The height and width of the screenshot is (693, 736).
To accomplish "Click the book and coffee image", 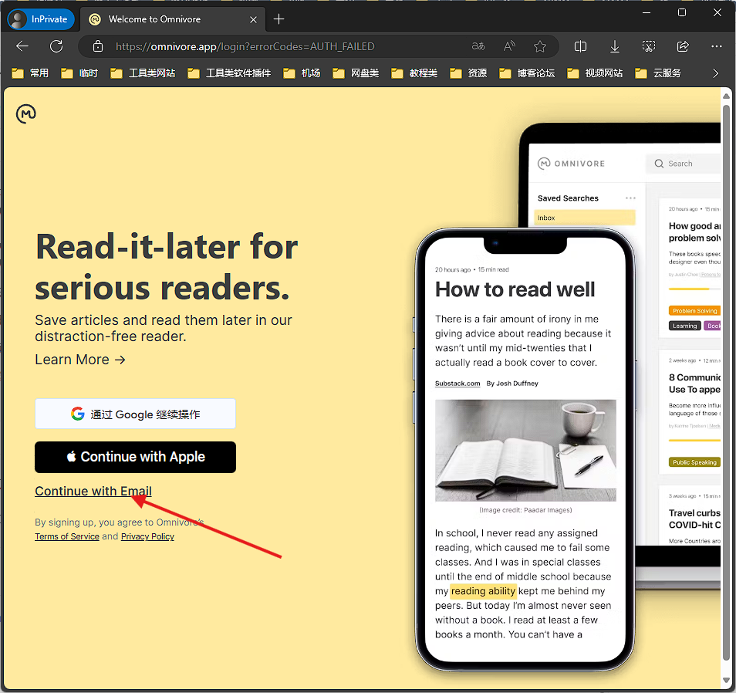I will tap(525, 450).
